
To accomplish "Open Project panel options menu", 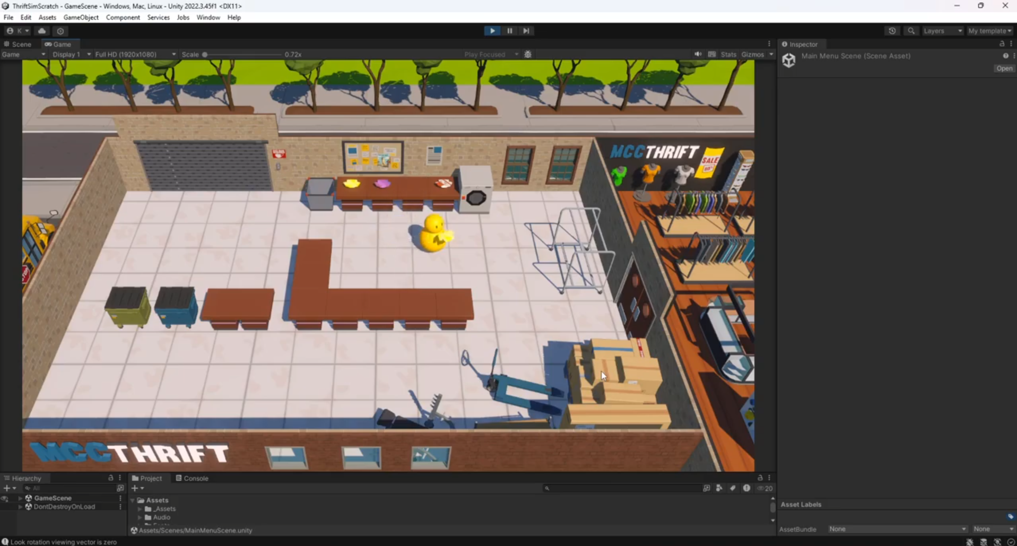I will 769,478.
